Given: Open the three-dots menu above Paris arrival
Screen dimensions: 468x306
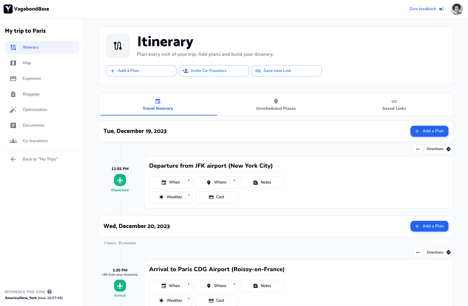Looking at the screenshot, I should point(418,252).
